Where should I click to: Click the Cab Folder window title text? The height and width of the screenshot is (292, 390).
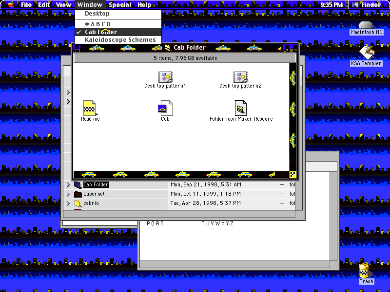[190, 47]
